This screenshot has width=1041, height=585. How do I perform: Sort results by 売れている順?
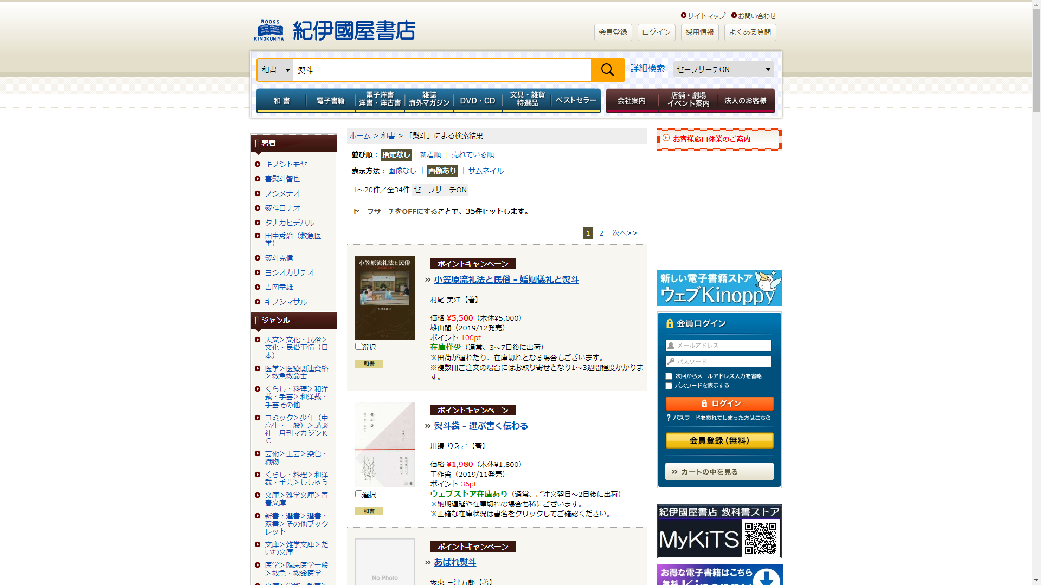(473, 155)
